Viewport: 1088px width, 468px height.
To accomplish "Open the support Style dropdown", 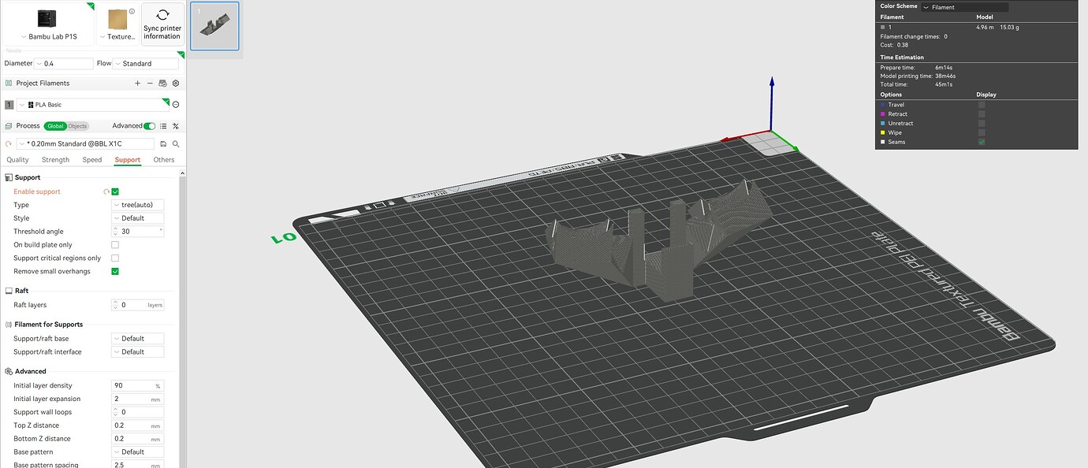I will point(138,218).
